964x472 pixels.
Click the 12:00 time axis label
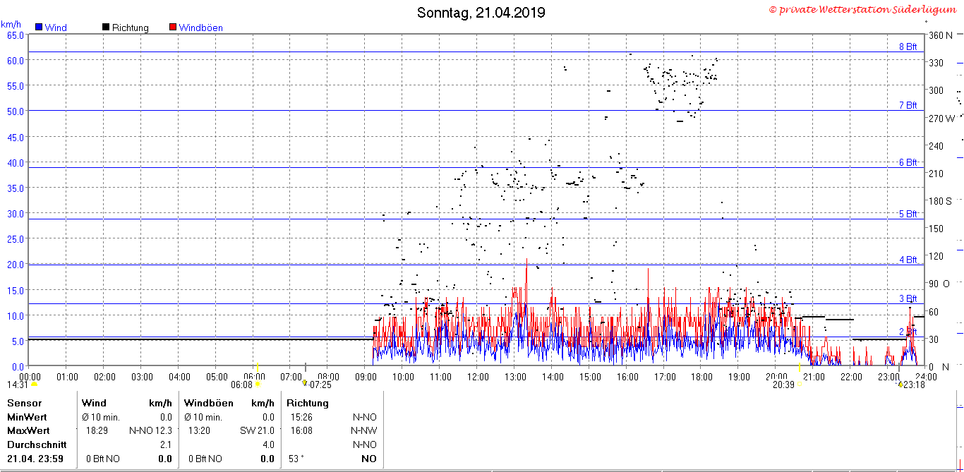(477, 377)
